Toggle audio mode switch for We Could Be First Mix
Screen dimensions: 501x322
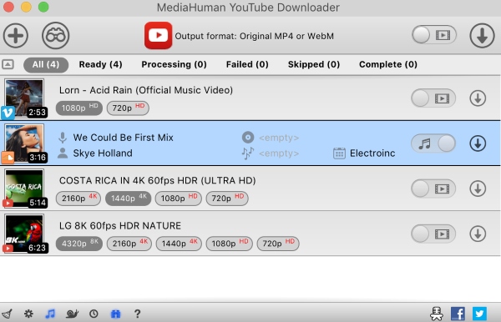pos(433,143)
